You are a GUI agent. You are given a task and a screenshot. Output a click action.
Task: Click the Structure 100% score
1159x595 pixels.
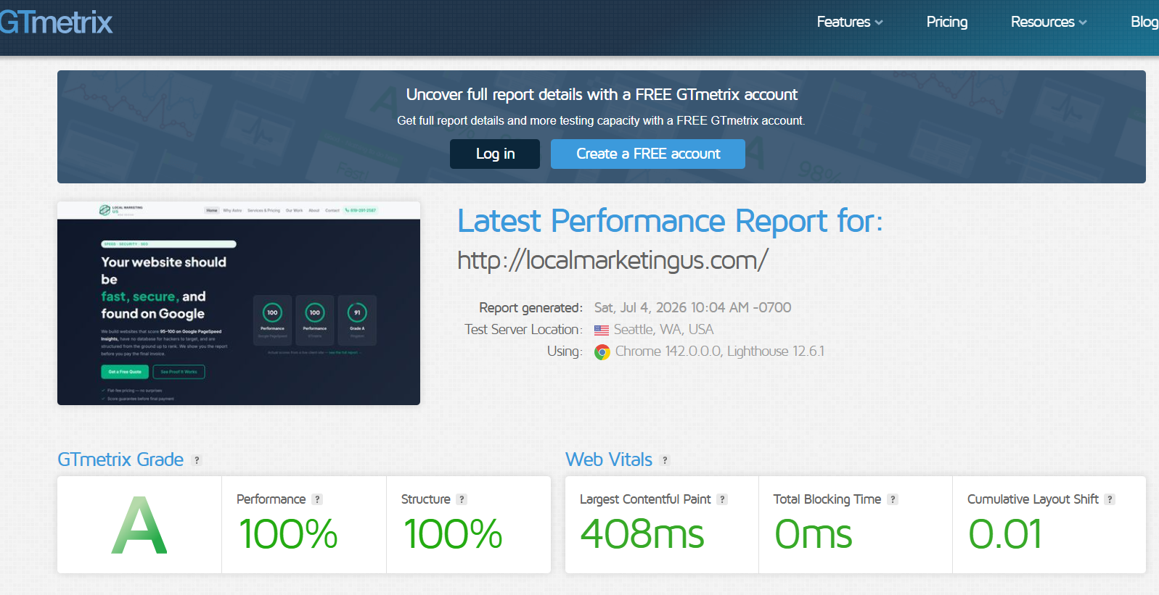[453, 534]
